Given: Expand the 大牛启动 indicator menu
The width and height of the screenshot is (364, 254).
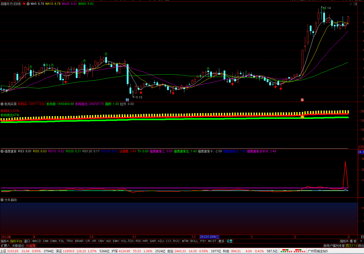Looking at the screenshot, I should 2,200.
